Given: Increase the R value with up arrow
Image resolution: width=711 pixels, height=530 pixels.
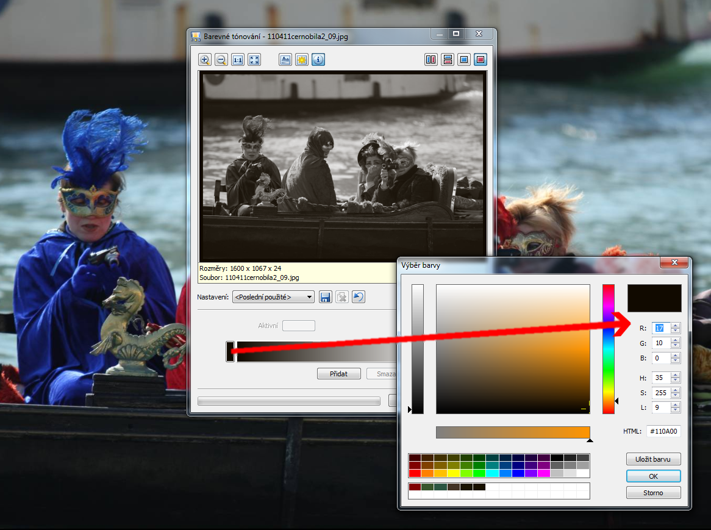Looking at the screenshot, I should click(675, 325).
